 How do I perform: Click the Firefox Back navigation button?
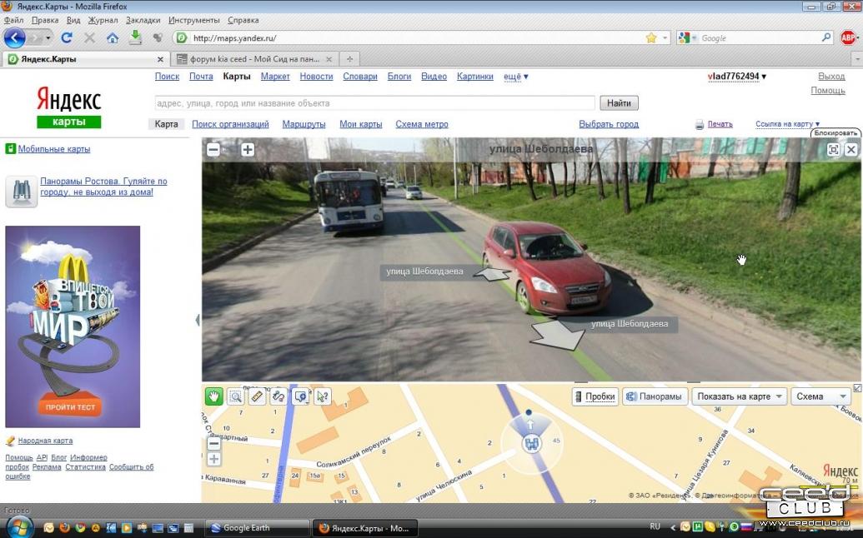(14, 38)
